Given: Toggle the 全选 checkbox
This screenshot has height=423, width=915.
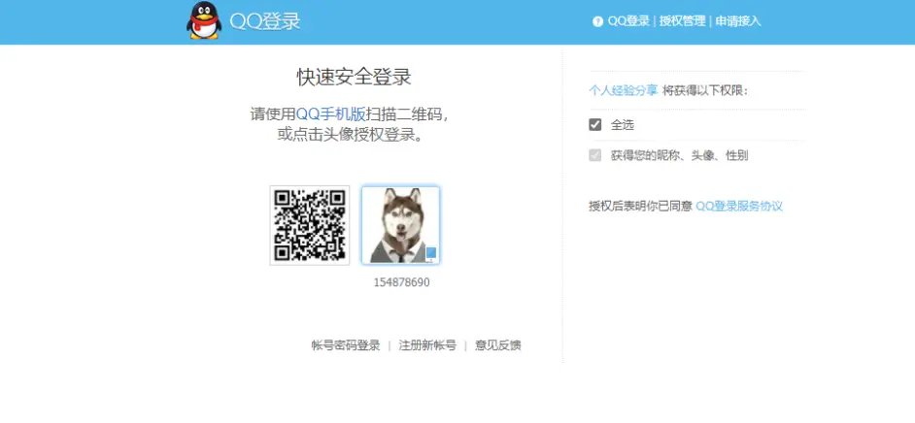Looking at the screenshot, I should tap(594, 125).
